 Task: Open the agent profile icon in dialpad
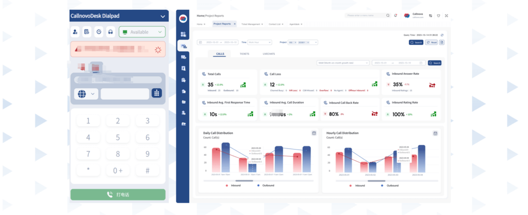pyautogui.click(x=75, y=32)
